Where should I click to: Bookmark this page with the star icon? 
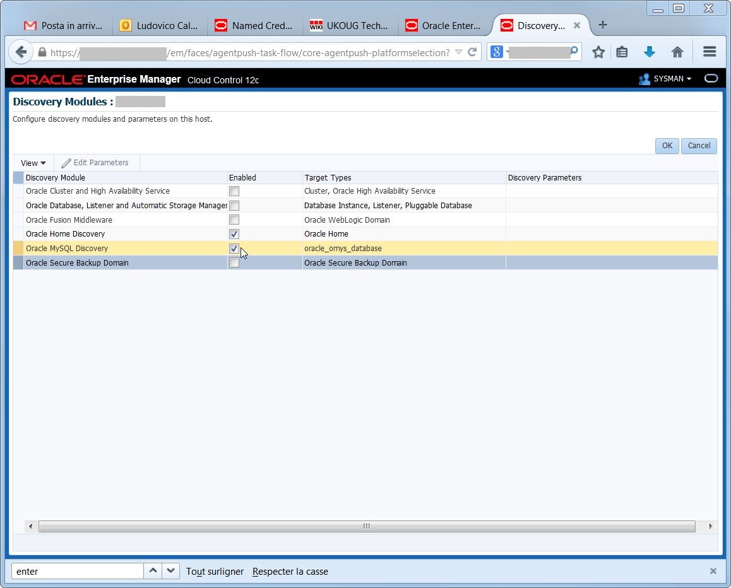(598, 52)
